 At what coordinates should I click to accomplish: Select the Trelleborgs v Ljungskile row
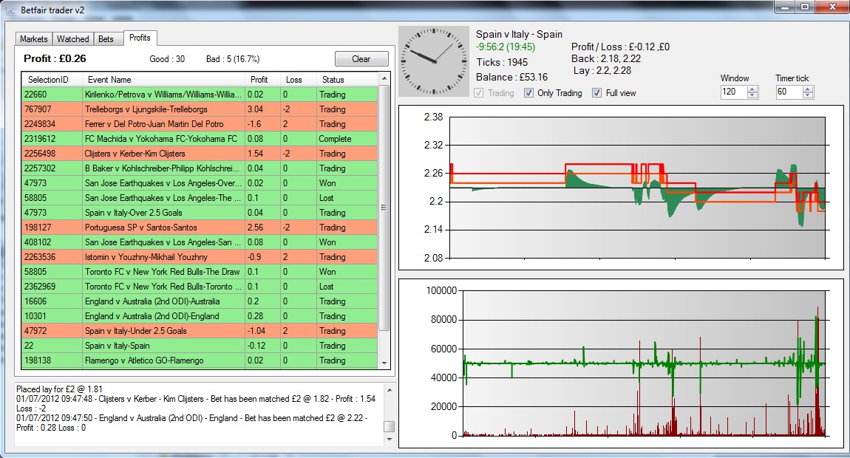coord(200,109)
